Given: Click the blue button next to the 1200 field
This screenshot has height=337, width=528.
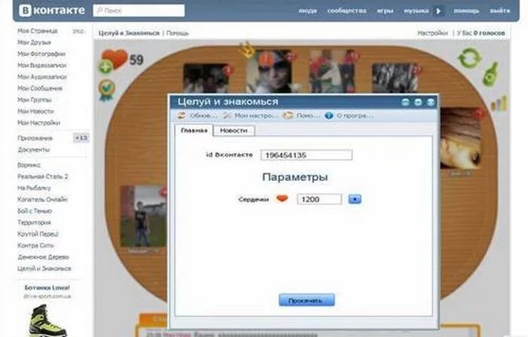Looking at the screenshot, I should [355, 199].
